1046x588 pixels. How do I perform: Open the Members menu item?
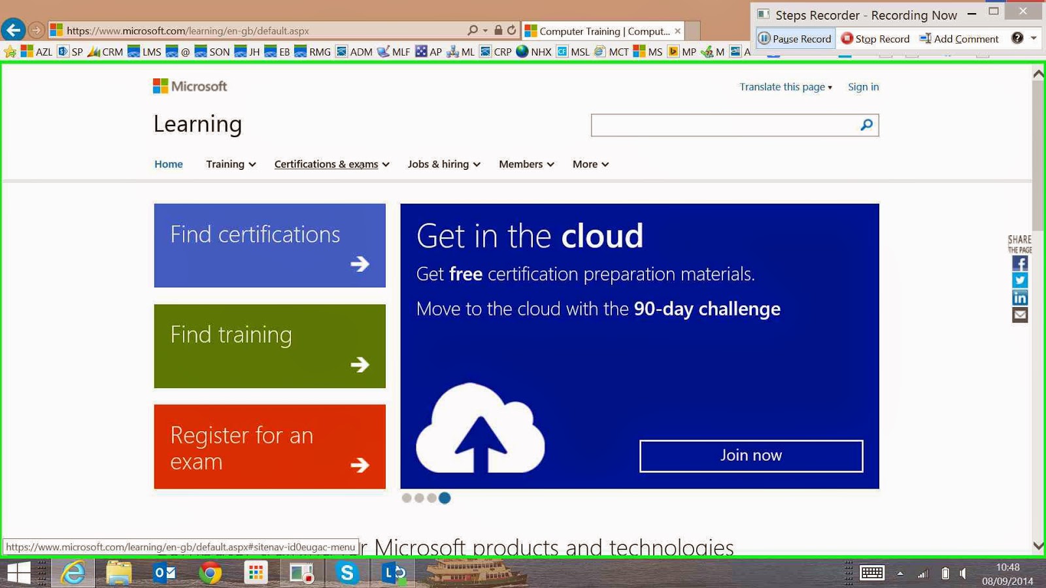[x=521, y=164]
